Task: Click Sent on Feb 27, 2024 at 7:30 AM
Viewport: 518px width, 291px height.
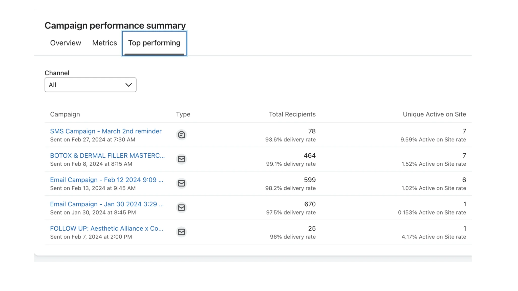Action: (93, 140)
